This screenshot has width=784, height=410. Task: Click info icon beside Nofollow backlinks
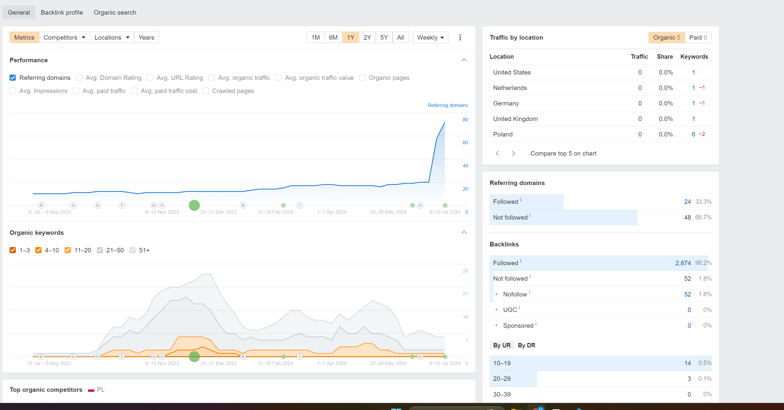point(530,292)
